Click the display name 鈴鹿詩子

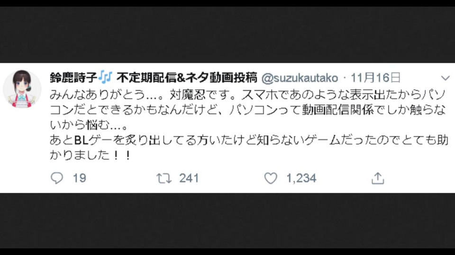pos(73,78)
